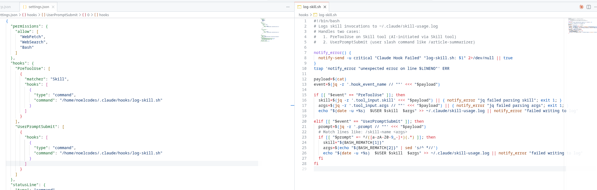Click the '"allow": [' key
Image resolution: width=597 pixels, height=190 pixels.
27,31
